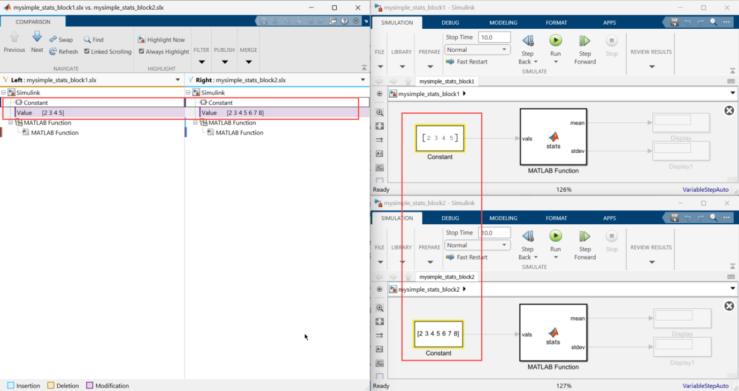Screen dimensions: 739x391
Task: Select Value [2 3 4 5] row
Action: pyautogui.click(x=93, y=113)
